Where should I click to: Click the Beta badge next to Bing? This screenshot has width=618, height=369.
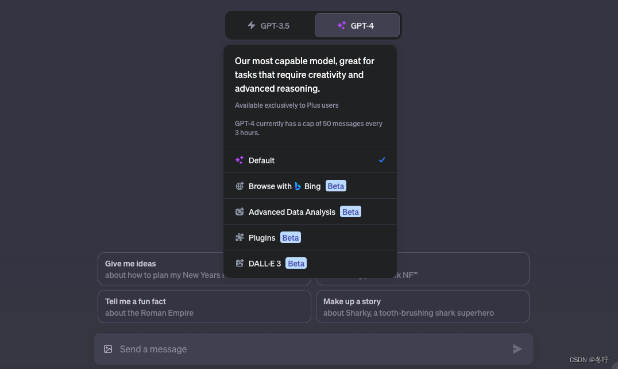click(336, 186)
